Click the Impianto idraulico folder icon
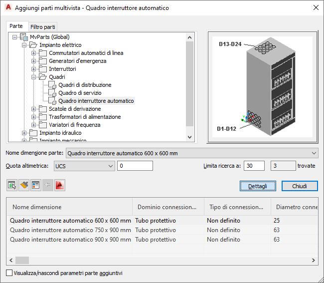Screen dimensions: 324x283 click(33, 133)
